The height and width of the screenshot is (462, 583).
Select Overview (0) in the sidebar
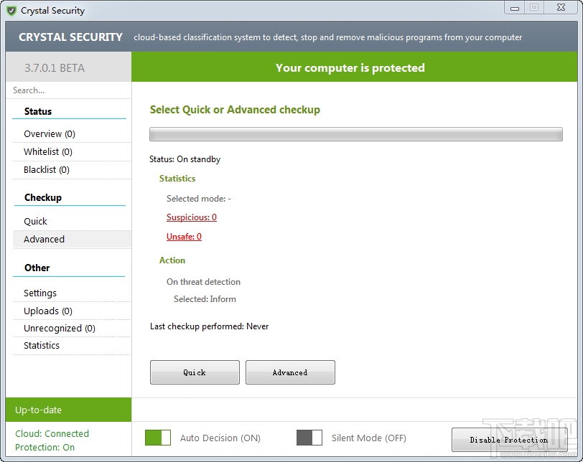click(48, 133)
